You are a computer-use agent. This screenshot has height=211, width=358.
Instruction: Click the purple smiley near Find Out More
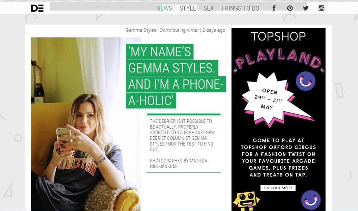311,200
